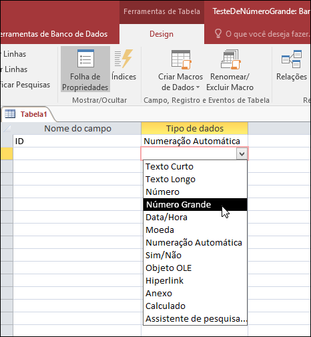Open Criar Macros de Dados menu
The width and height of the screenshot is (311, 337).
click(180, 69)
